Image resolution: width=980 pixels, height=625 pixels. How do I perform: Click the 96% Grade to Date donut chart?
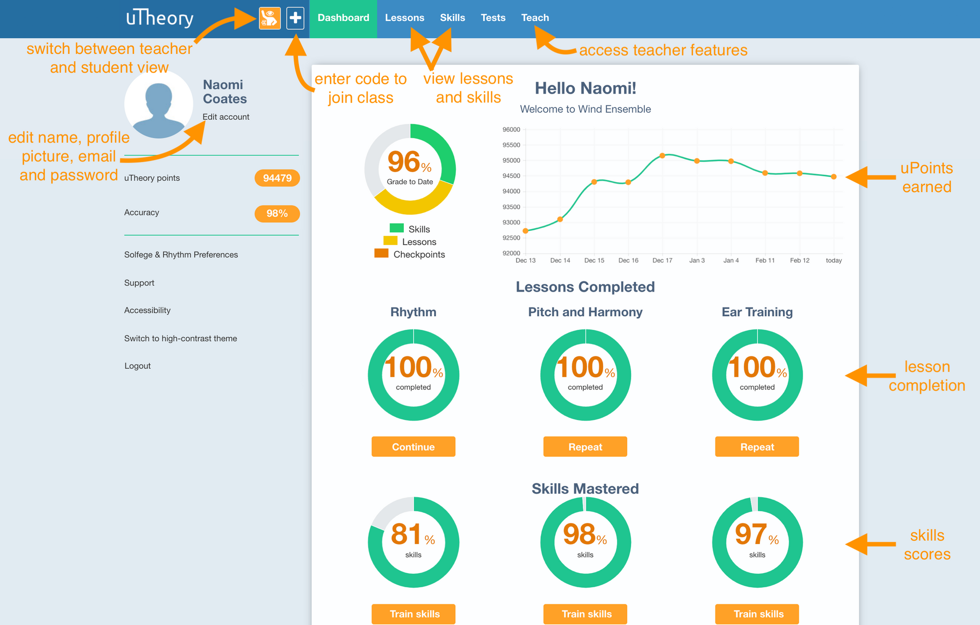point(410,169)
